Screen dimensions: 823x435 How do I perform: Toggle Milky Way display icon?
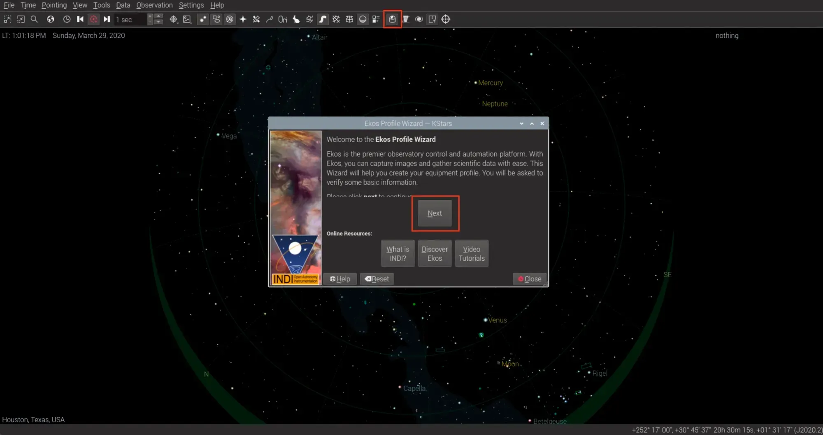323,19
